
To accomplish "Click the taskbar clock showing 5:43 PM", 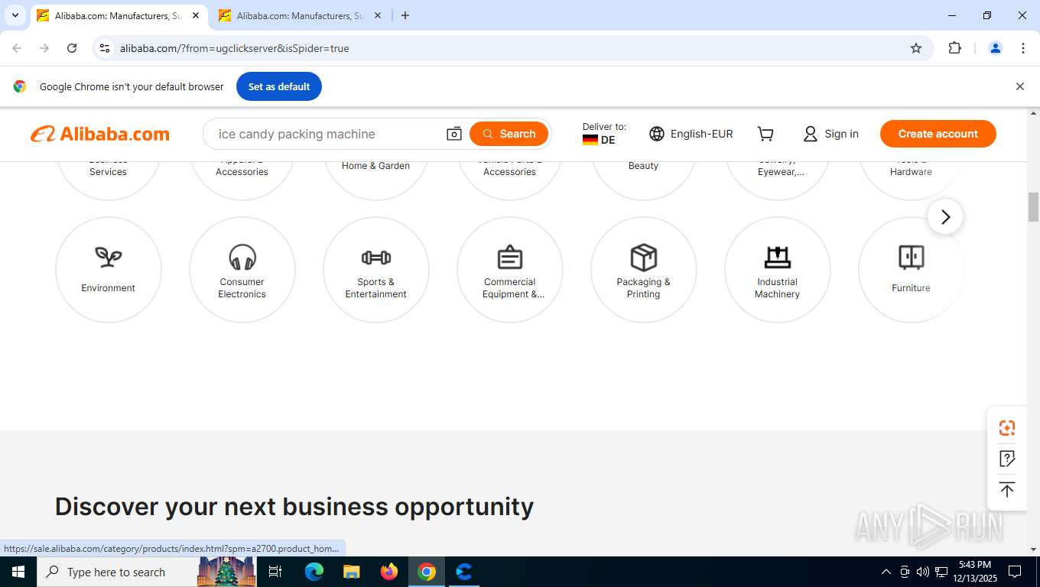I will pos(974,572).
